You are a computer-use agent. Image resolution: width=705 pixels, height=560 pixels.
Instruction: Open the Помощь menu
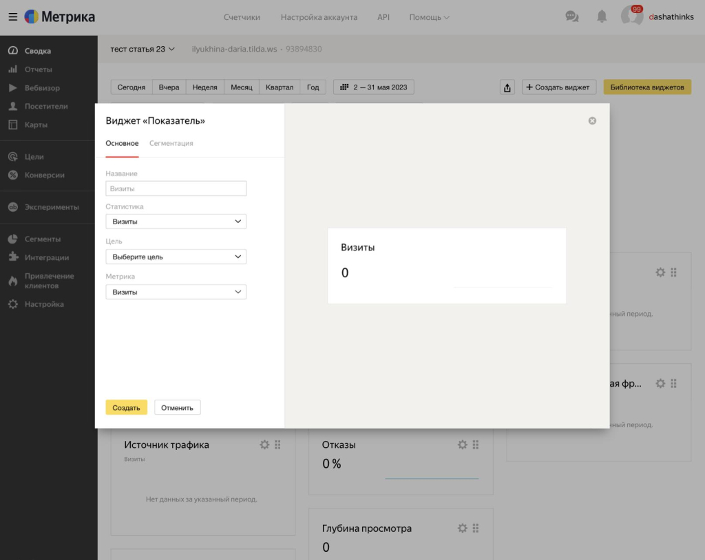[429, 17]
